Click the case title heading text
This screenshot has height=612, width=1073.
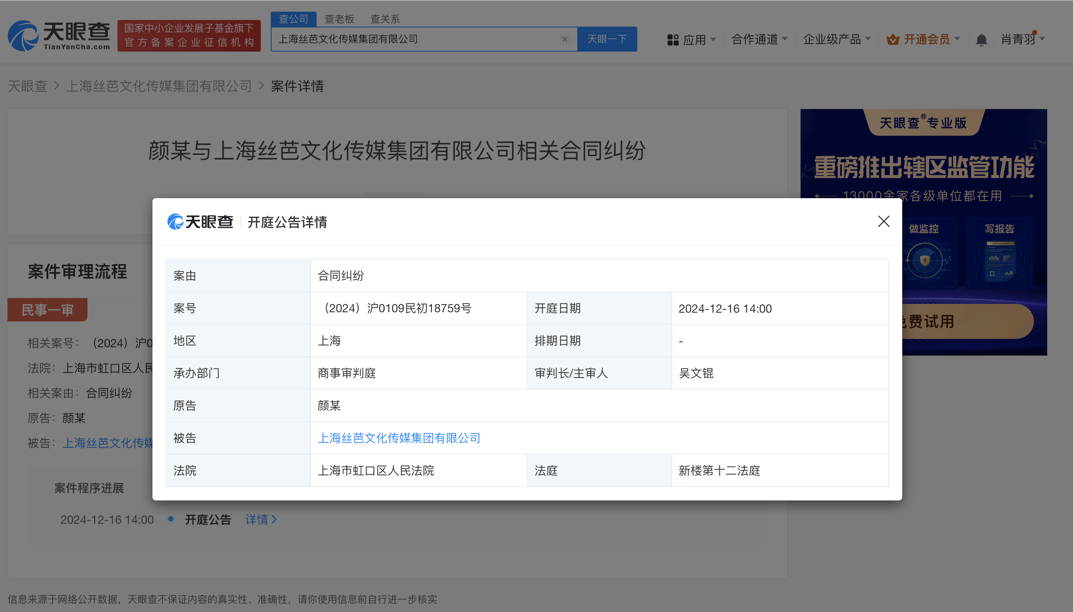[x=397, y=150]
